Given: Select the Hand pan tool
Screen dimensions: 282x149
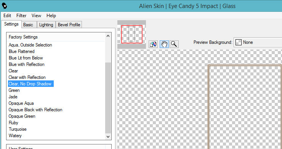Looking at the screenshot, I should point(164,44).
